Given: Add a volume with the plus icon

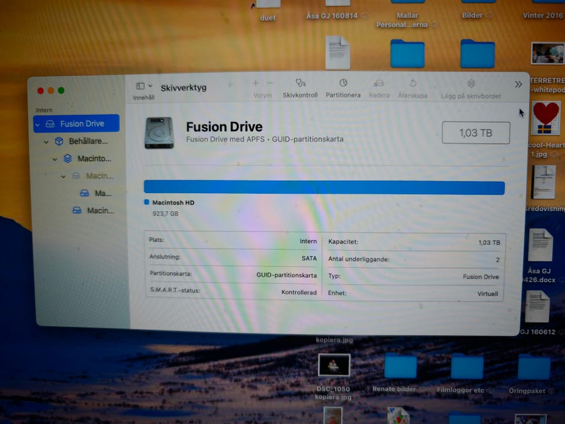Looking at the screenshot, I should coord(255,84).
